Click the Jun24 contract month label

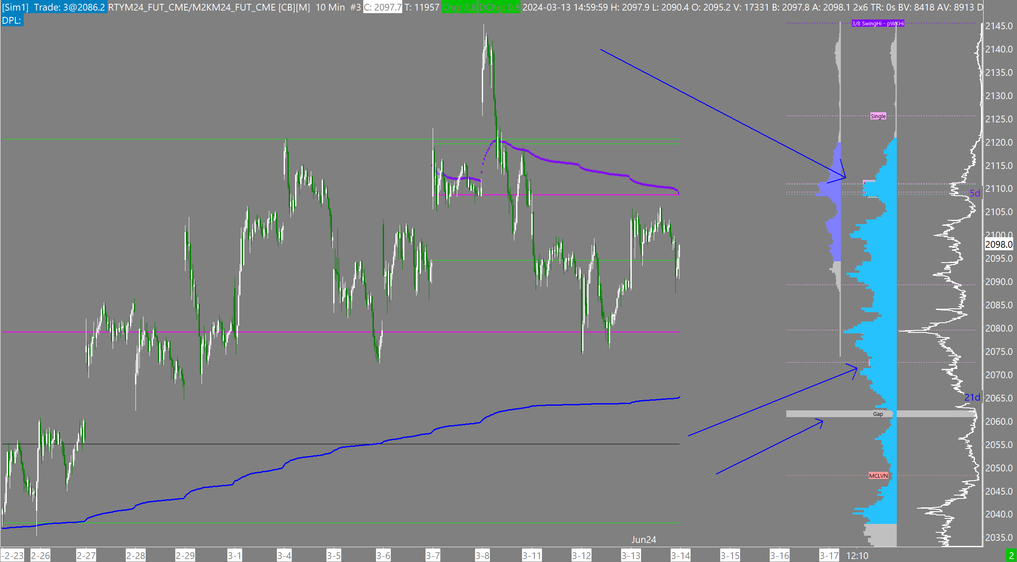click(x=644, y=540)
